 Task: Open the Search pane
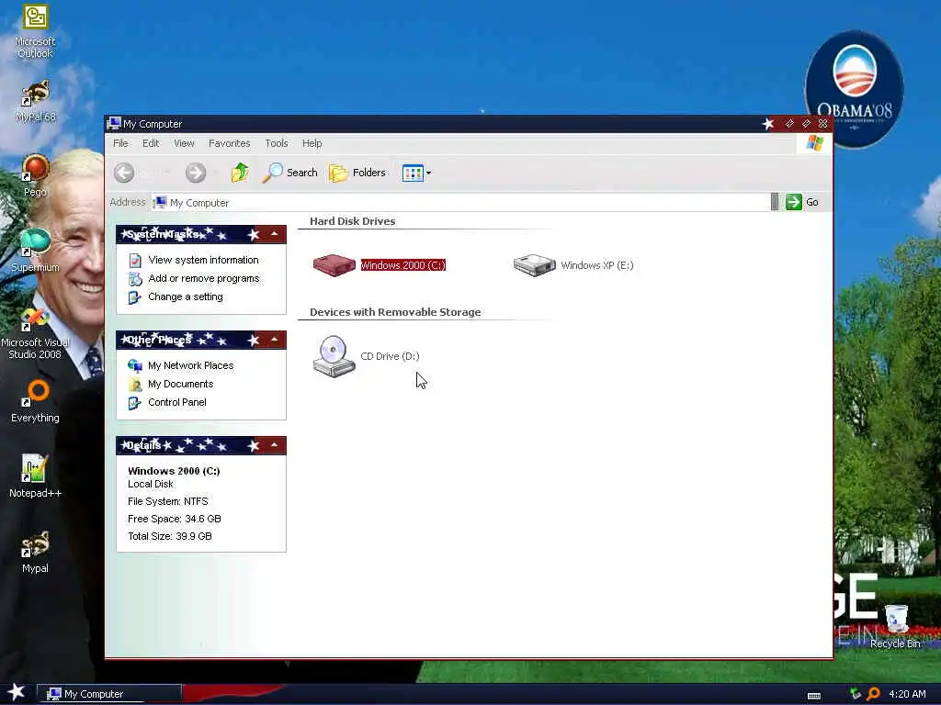click(289, 173)
